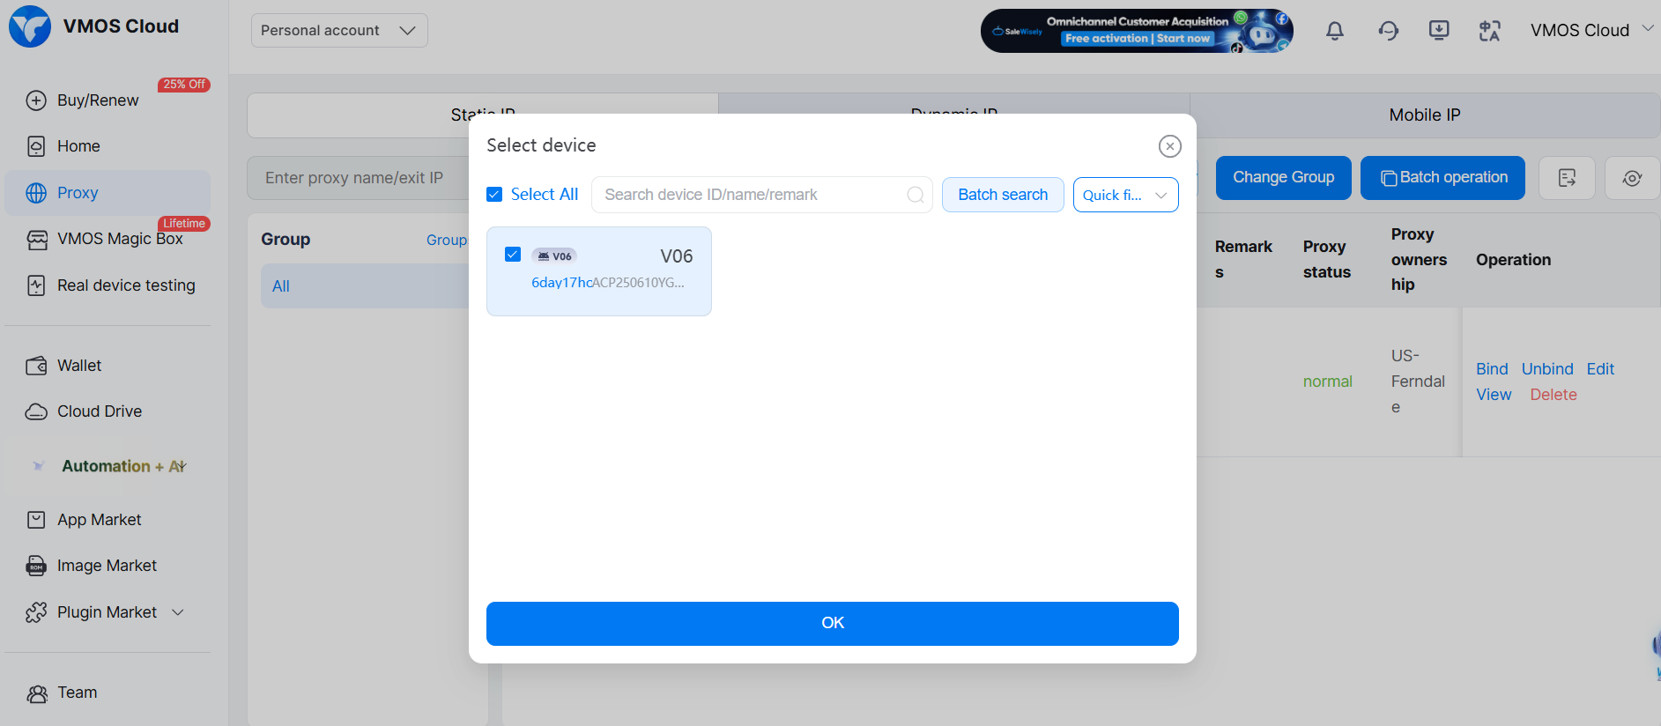
Task: Open the VMOS Cloud user menu
Action: (x=1591, y=30)
